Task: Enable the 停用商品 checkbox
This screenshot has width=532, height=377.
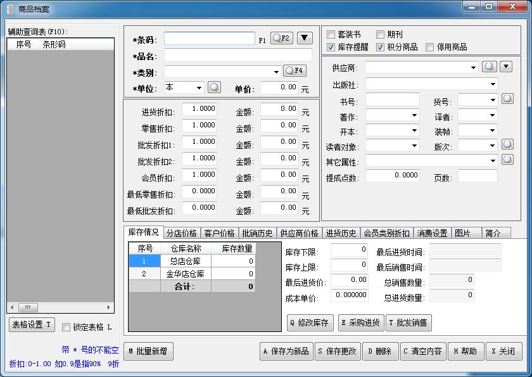Action: pyautogui.click(x=429, y=47)
